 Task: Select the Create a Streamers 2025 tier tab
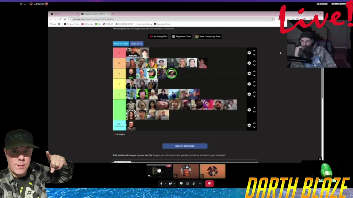click(x=95, y=14)
